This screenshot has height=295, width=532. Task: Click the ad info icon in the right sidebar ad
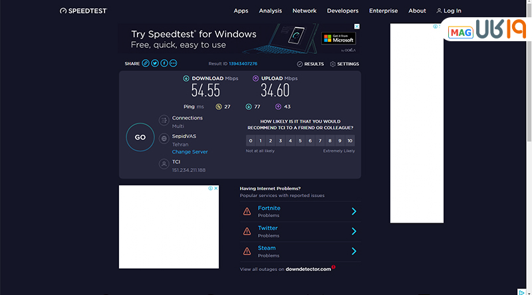(436, 27)
